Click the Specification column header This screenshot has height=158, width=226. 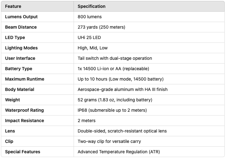tap(91, 6)
